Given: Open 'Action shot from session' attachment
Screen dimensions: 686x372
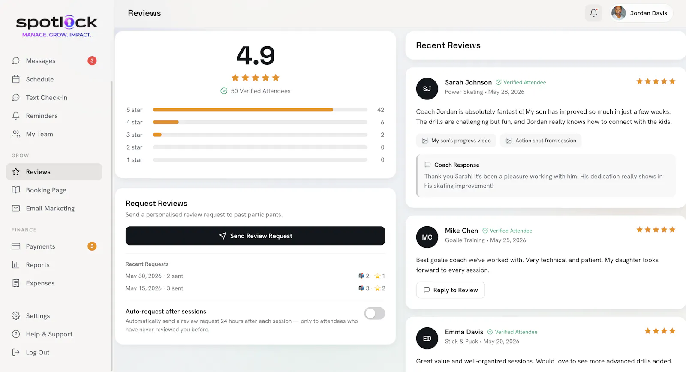Looking at the screenshot, I should tap(541, 141).
